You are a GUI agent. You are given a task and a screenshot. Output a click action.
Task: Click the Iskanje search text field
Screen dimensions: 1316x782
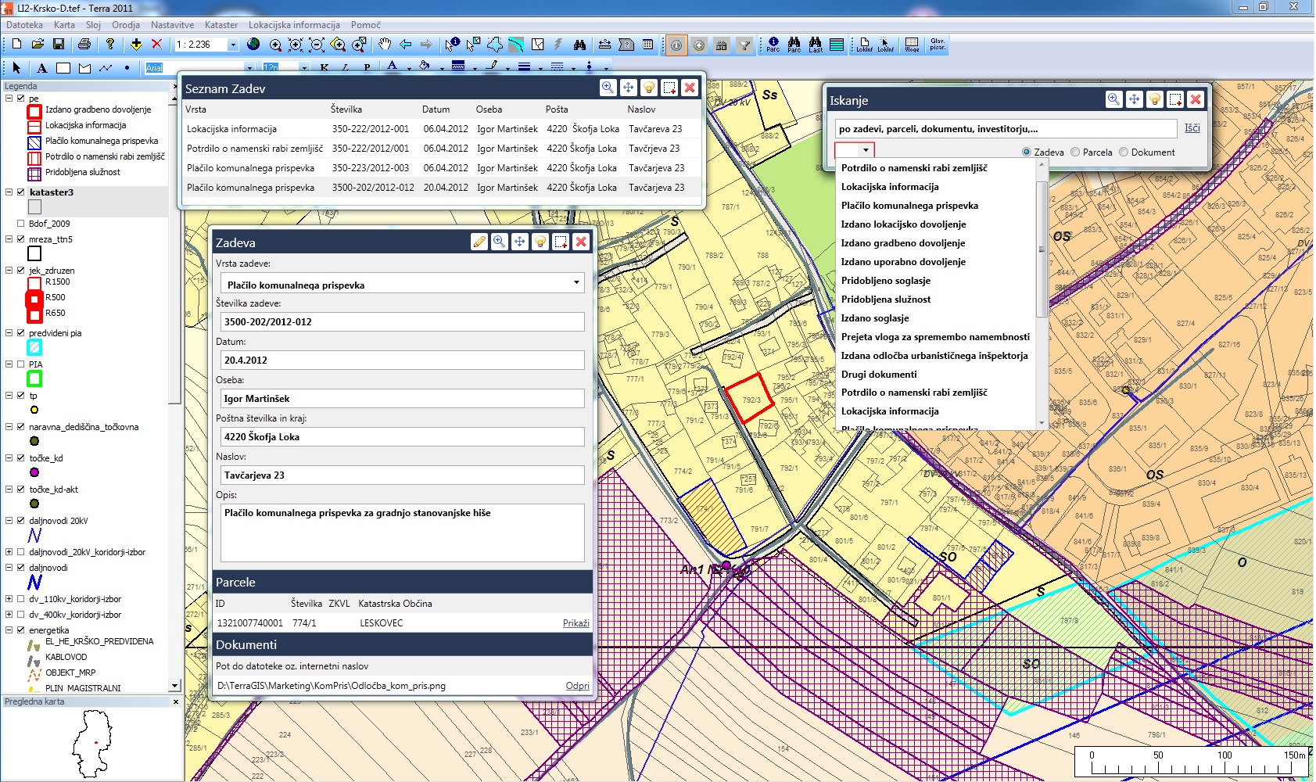(1006, 129)
